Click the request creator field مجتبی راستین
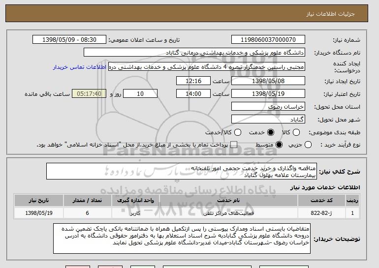Viewport: 379px width, 268px height. pyautogui.click(x=207, y=67)
